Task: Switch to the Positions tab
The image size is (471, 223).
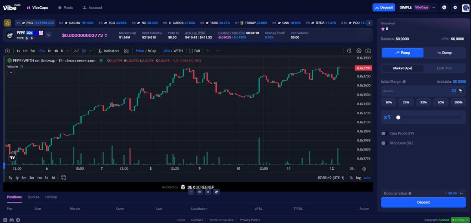Action: tap(14, 197)
